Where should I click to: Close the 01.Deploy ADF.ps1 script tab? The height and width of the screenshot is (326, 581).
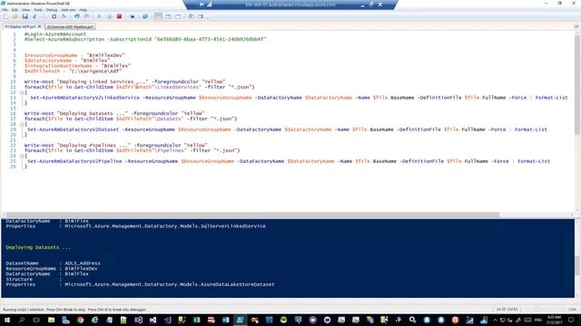tap(39, 26)
